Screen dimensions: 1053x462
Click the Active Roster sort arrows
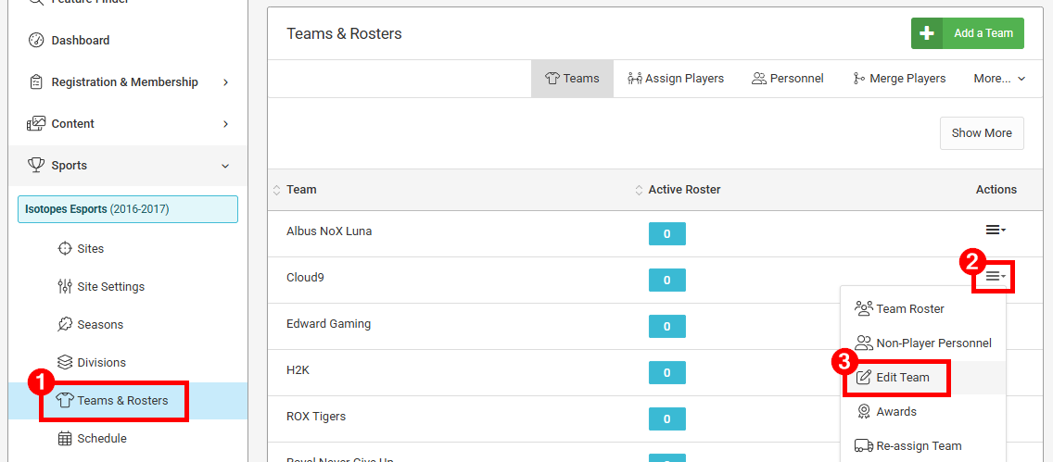coord(639,190)
